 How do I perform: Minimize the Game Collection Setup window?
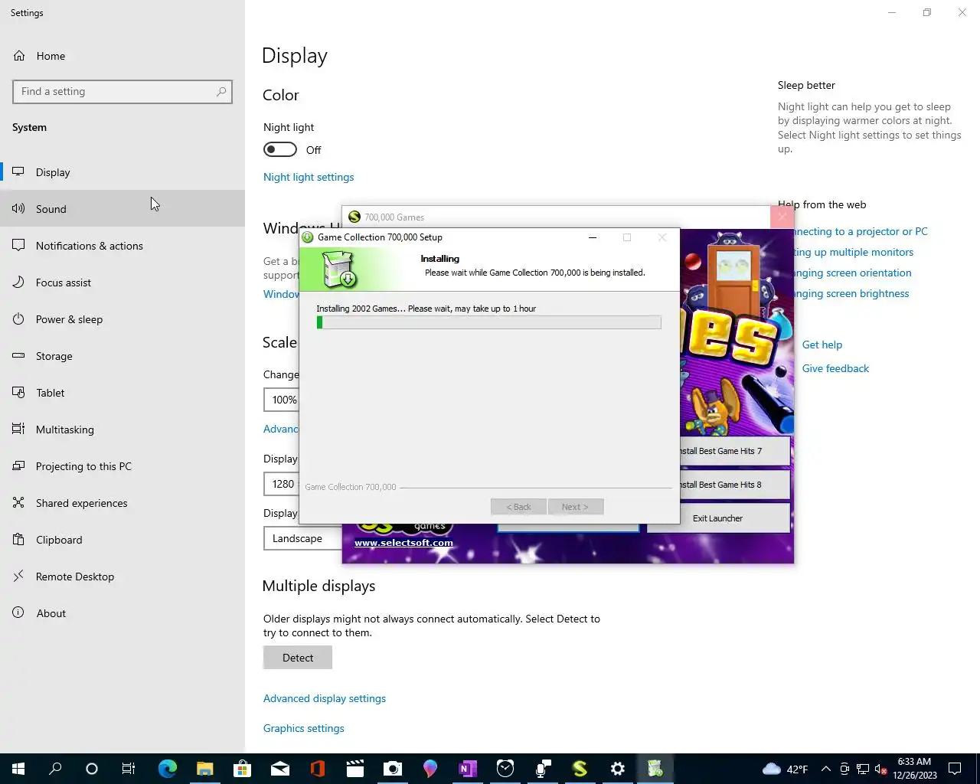tap(592, 237)
